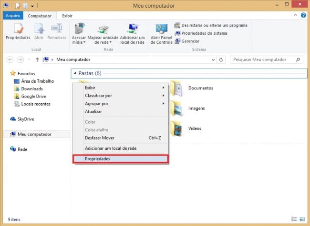Click the Documentos folder label
Image resolution: width=310 pixels, height=226 pixels.
[201, 88]
